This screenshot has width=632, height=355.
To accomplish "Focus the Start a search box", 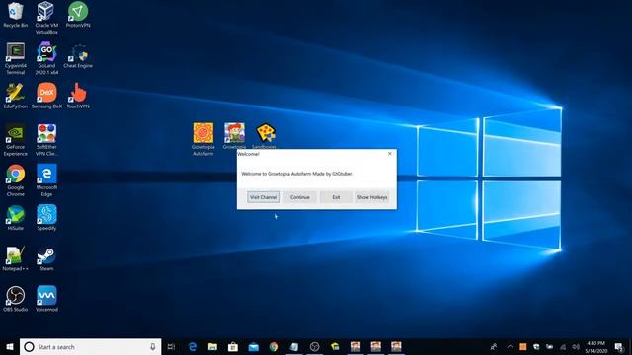I will (90, 346).
